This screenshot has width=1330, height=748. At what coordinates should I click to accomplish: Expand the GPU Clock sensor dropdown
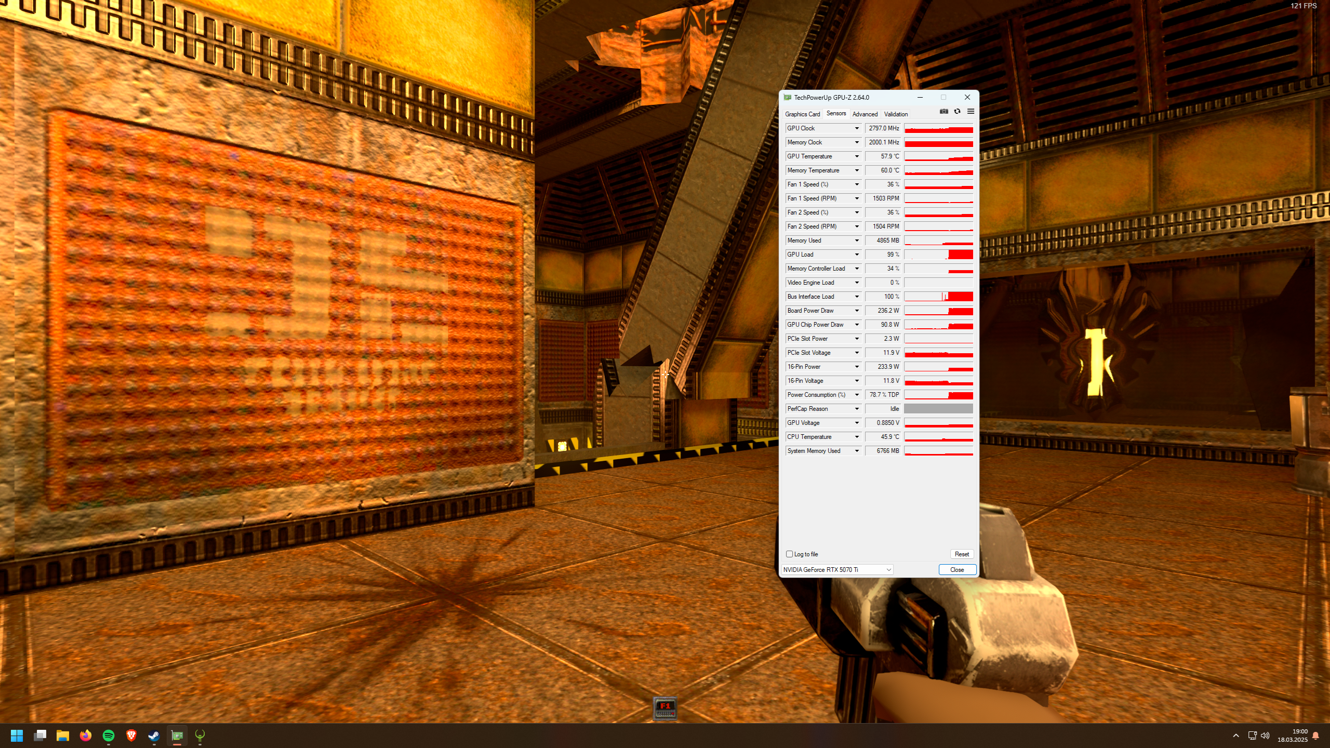[857, 128]
